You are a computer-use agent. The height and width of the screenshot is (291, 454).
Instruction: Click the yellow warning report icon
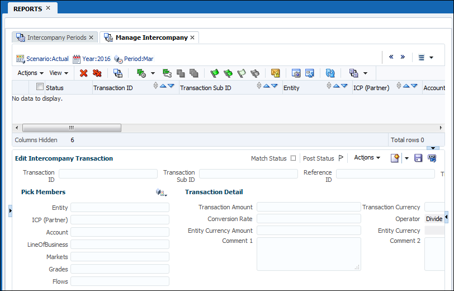[275, 73]
